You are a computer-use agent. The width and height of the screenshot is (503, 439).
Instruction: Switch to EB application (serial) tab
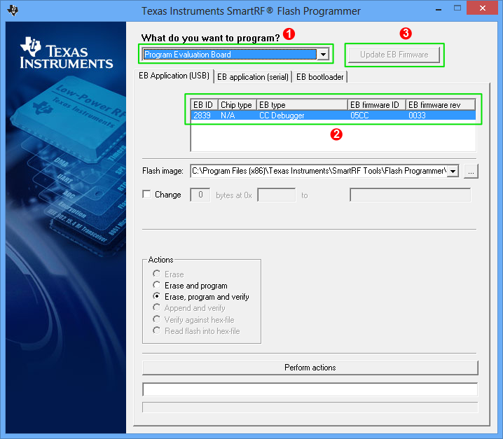252,77
